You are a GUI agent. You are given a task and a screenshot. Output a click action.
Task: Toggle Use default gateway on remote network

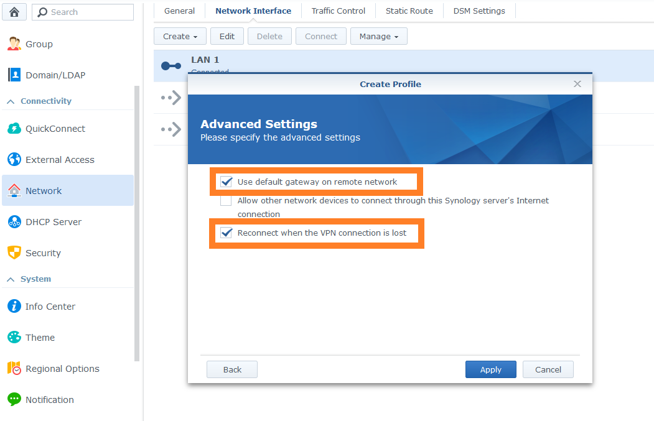tap(226, 182)
